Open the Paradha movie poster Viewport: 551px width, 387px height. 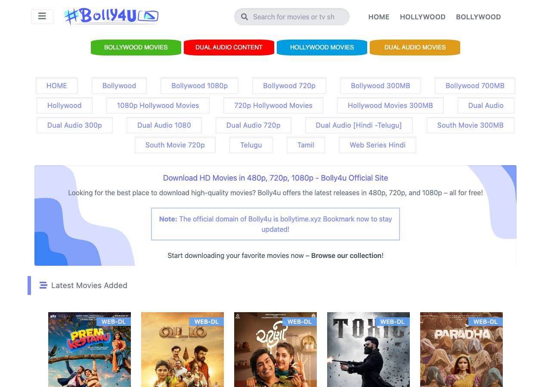click(461, 350)
